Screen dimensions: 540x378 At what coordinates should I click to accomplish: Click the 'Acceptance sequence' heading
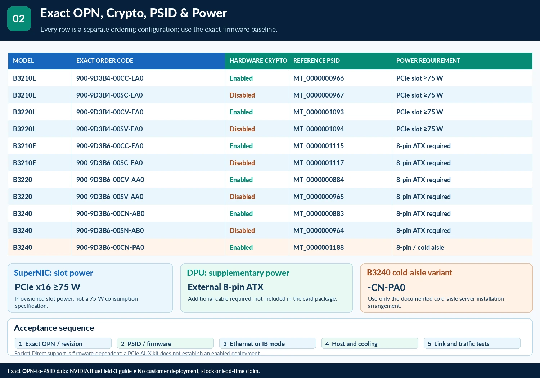pos(54,328)
